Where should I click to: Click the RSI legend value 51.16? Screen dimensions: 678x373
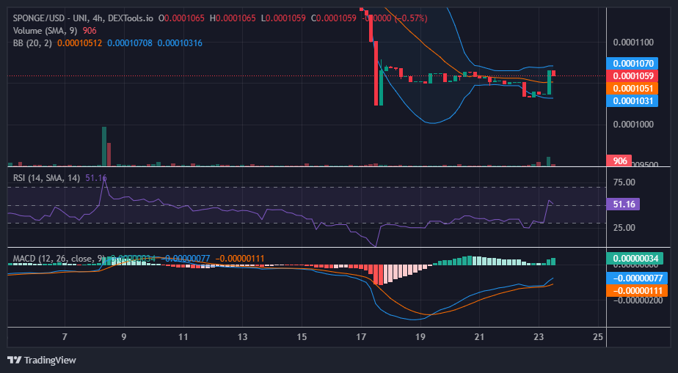click(x=96, y=178)
